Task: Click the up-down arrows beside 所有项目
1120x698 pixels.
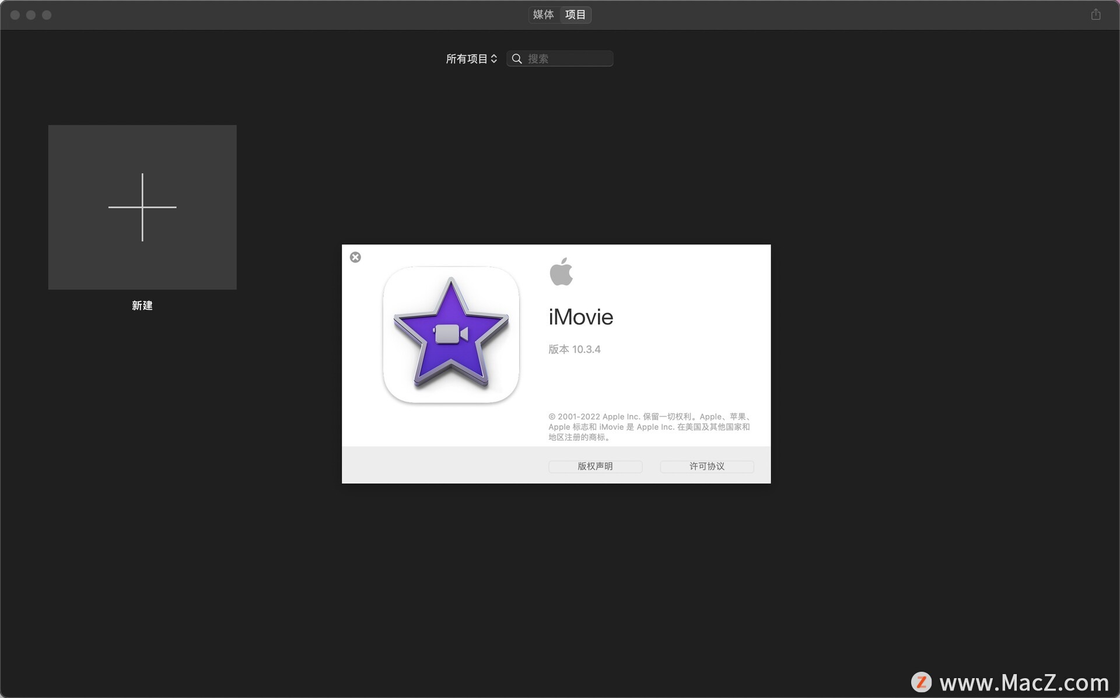Action: 494,58
